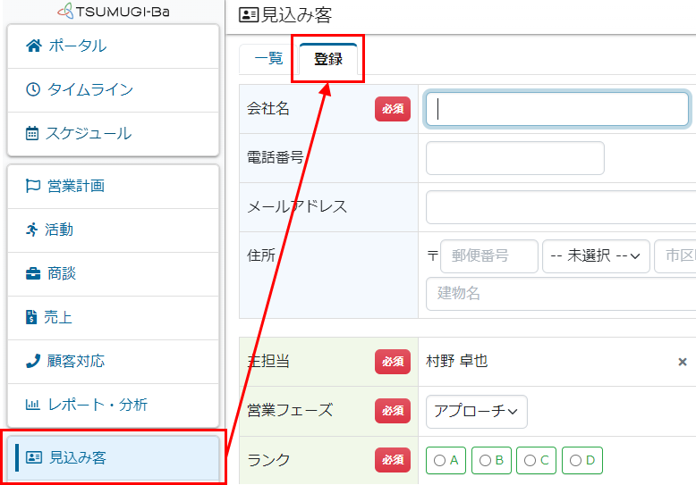Click the home icon beside ポータル

[34, 46]
